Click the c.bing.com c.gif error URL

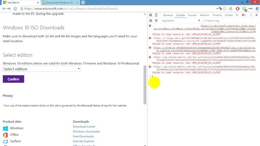pyautogui.click(x=204, y=39)
